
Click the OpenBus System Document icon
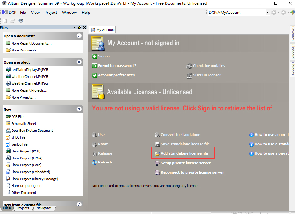(x=8, y=130)
